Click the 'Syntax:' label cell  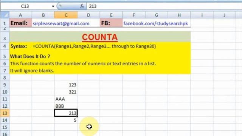(x=21, y=46)
